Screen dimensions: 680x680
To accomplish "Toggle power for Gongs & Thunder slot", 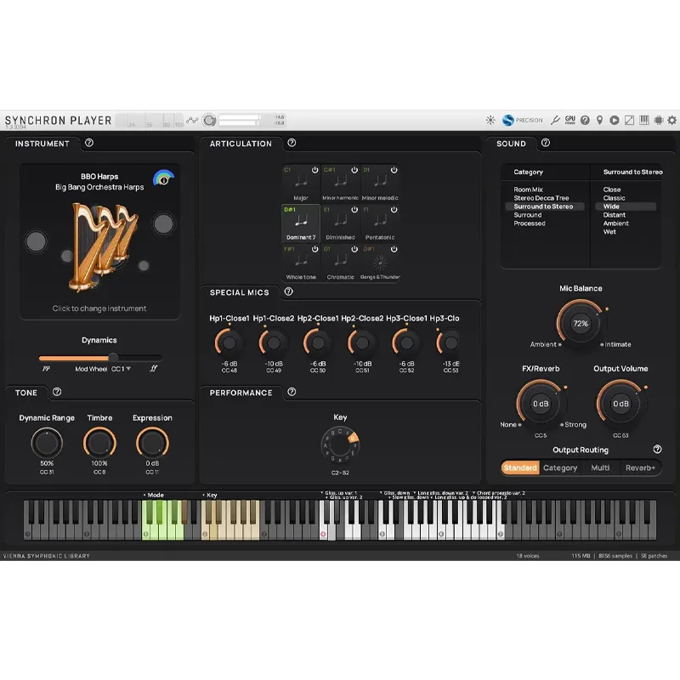I will coord(394,249).
